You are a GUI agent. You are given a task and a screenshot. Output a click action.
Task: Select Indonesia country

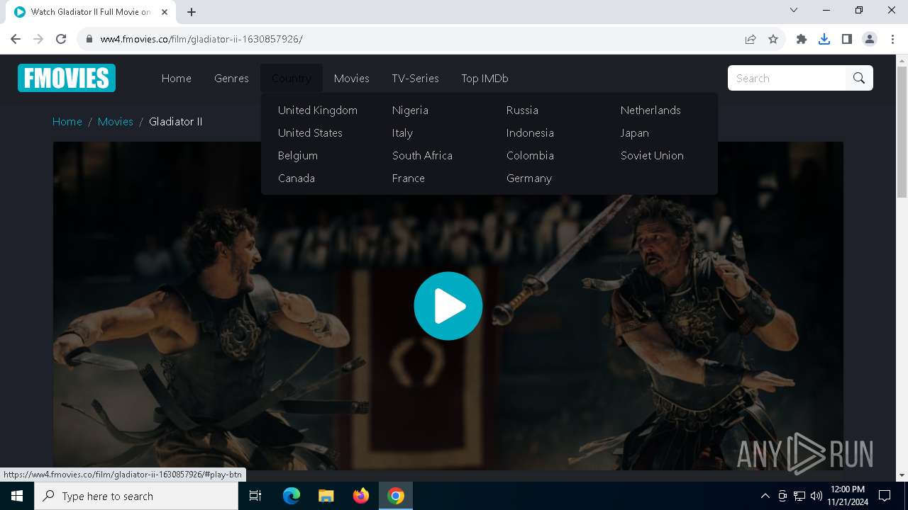tap(530, 132)
